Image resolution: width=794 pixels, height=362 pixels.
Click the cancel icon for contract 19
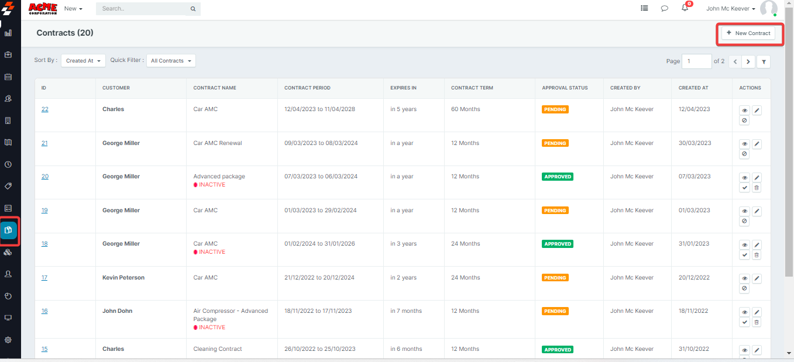pos(744,222)
